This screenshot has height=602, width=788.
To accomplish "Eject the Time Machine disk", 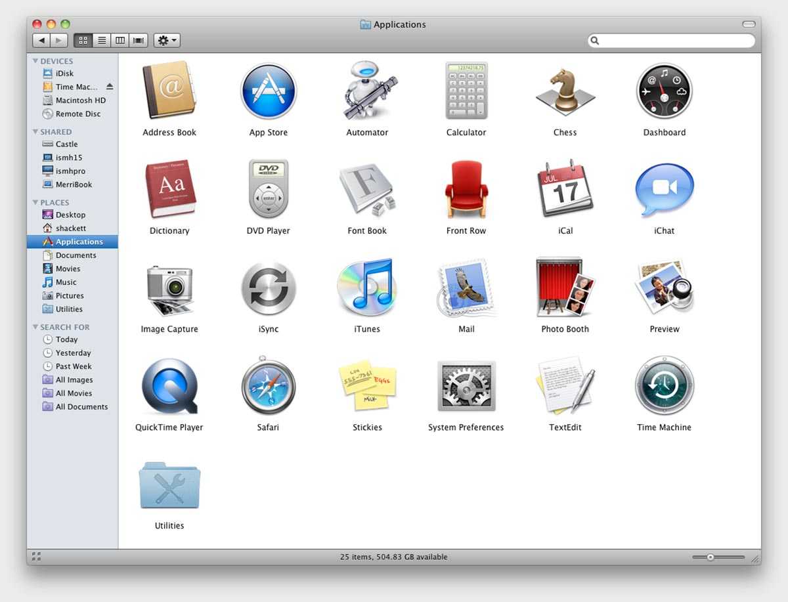I will coord(110,87).
